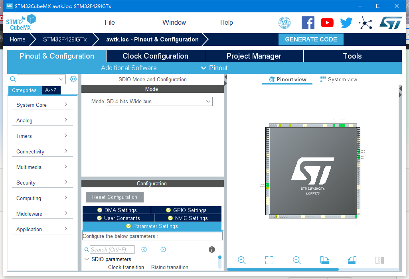Switch to A->Z category listing
This screenshot has width=409, height=279.
51,90
